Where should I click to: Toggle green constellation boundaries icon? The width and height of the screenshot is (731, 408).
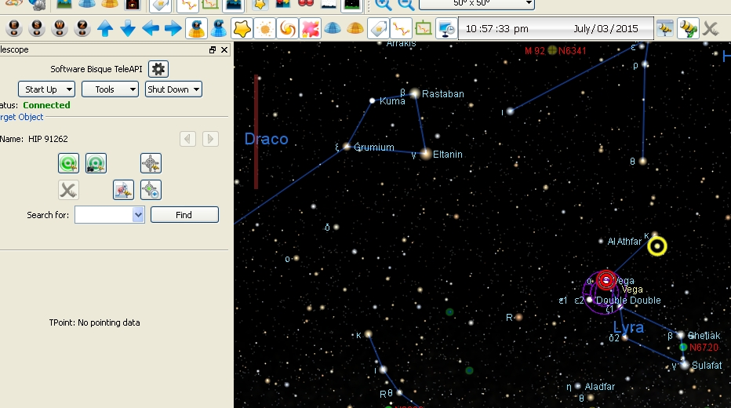point(424,28)
